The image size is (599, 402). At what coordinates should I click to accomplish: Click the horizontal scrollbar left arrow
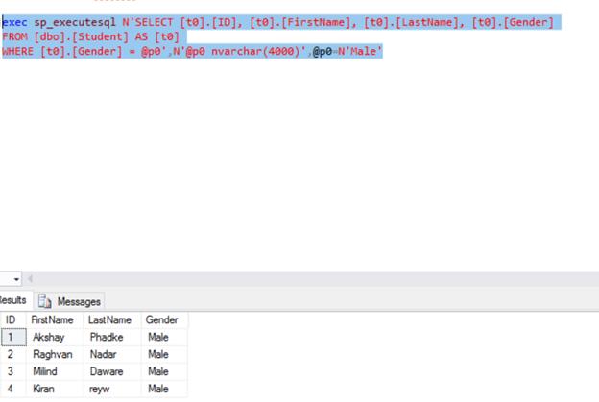30,279
